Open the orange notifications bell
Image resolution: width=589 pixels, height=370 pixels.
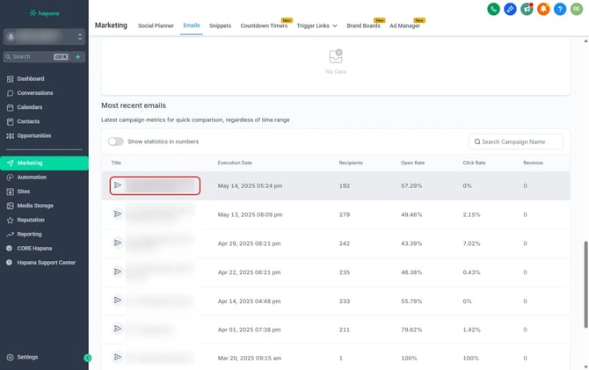coord(544,9)
